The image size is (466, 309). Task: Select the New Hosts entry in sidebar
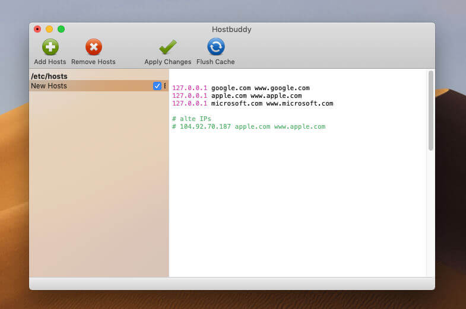pos(99,86)
